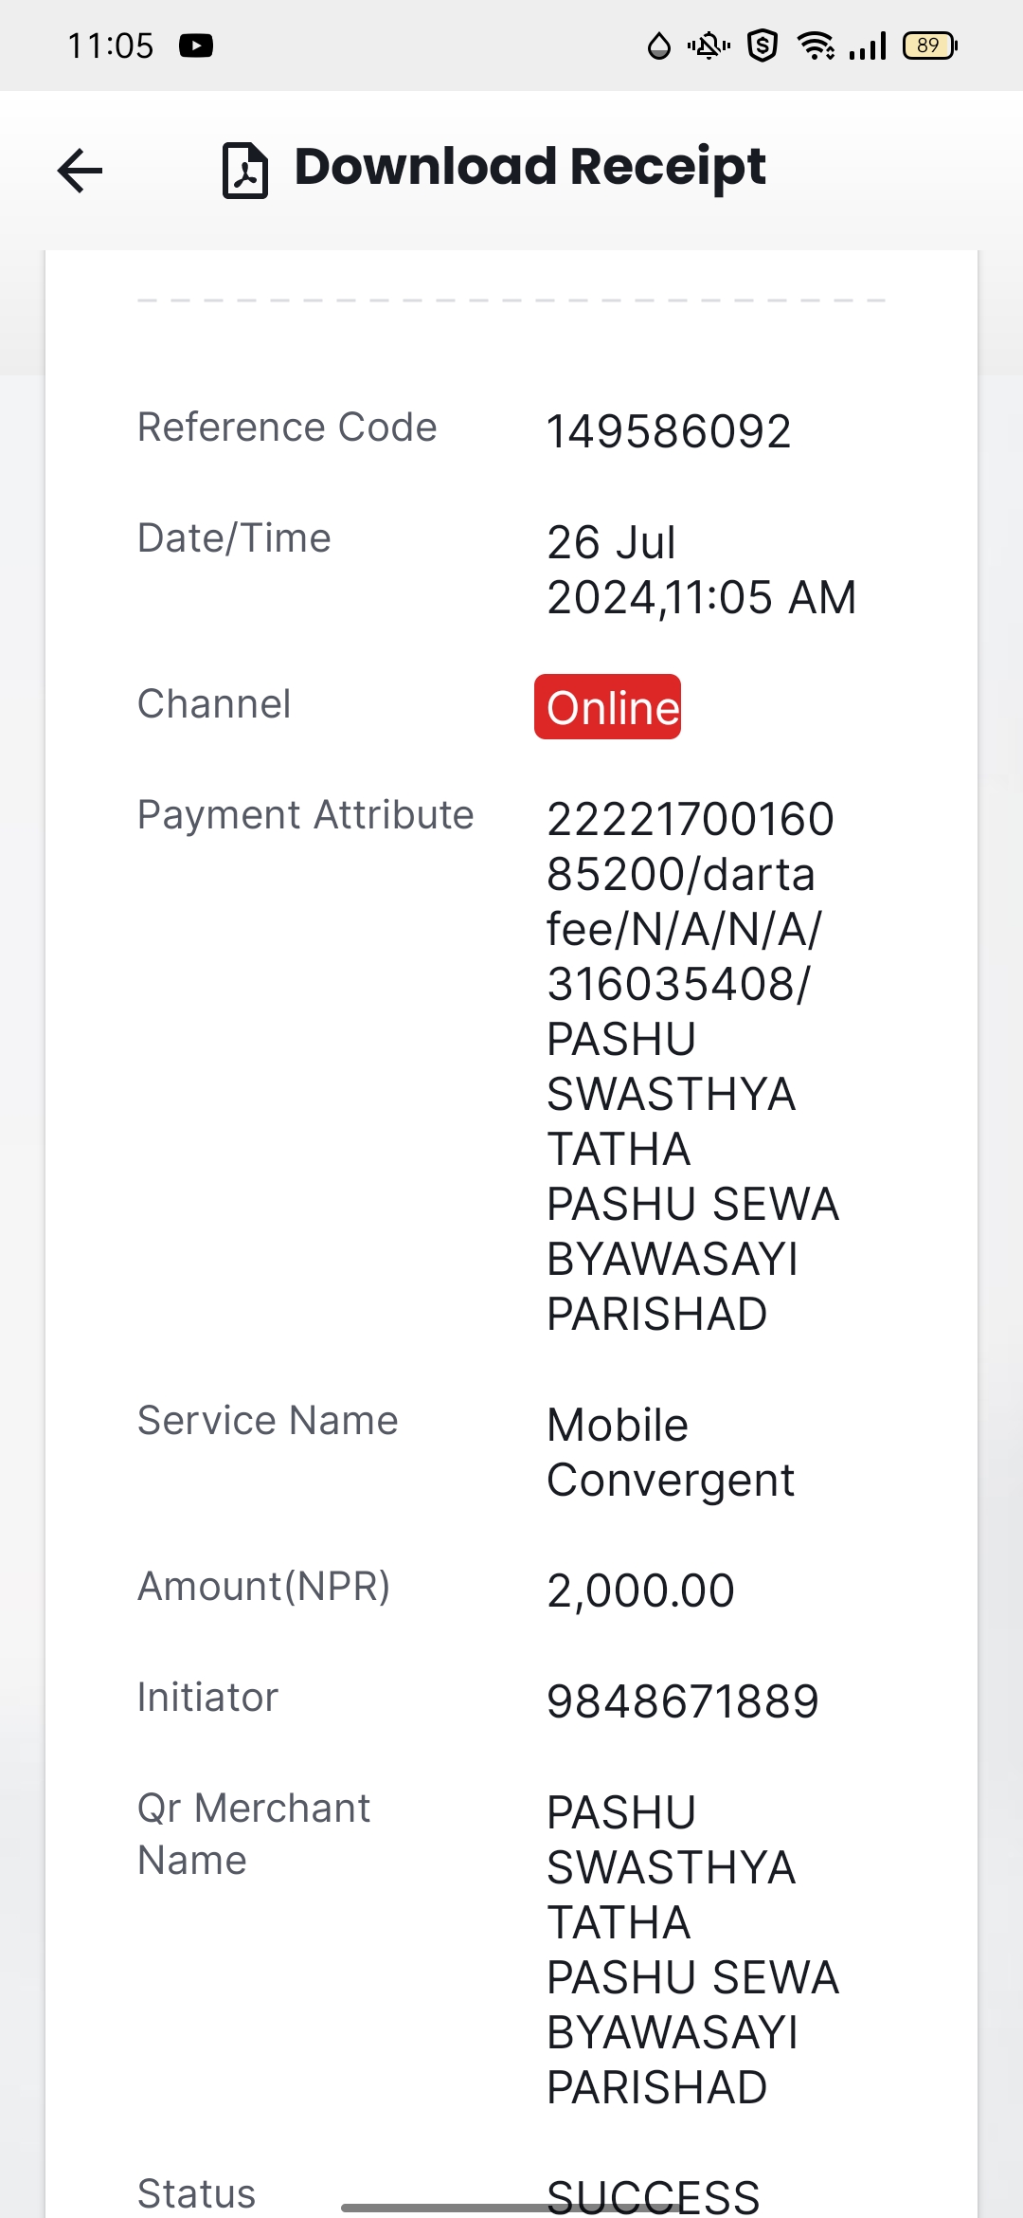This screenshot has height=2218, width=1023.
Task: Tap the water drop status bar icon
Action: click(x=658, y=45)
